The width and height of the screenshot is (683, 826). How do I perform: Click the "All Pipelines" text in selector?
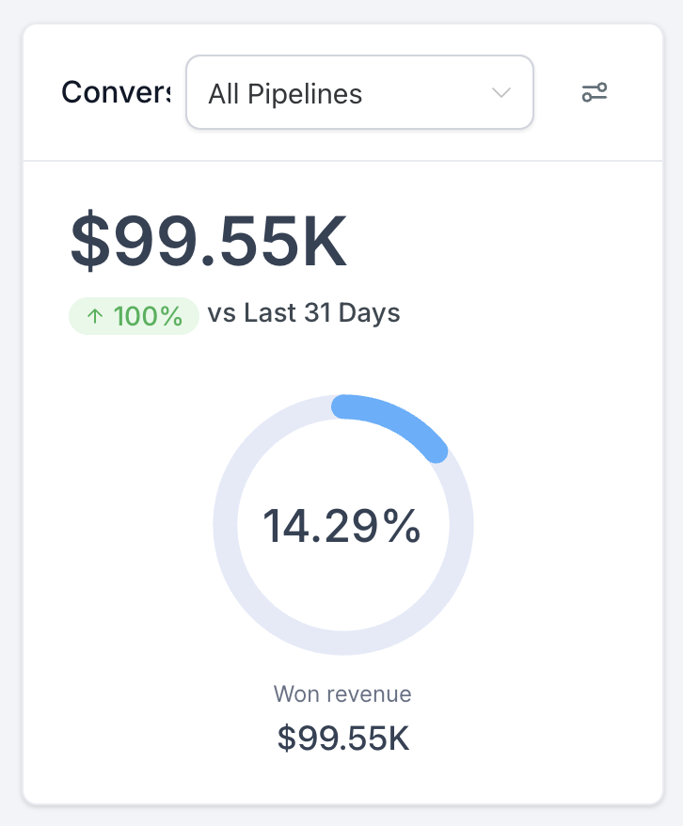coord(285,94)
